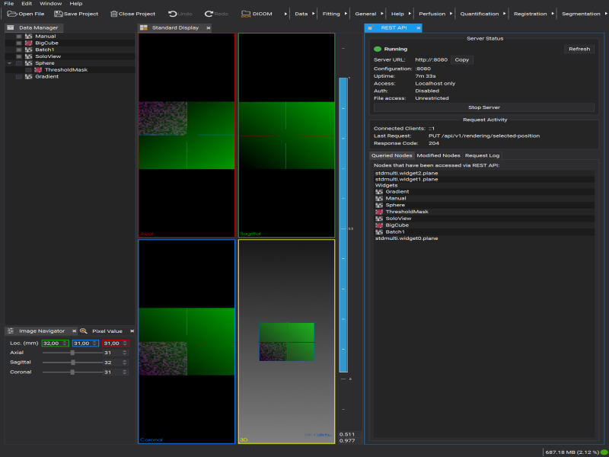The height and width of the screenshot is (457, 609).
Task: Click the Manual node icon in Queried Nodes list
Action: pos(379,198)
